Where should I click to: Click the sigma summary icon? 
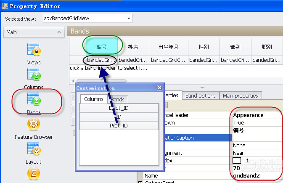[34, 173]
